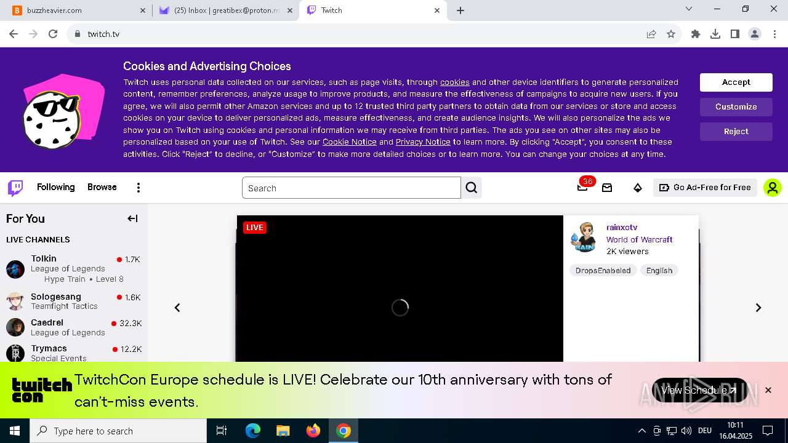Open Windows notification center
The height and width of the screenshot is (443, 788).
point(768,431)
